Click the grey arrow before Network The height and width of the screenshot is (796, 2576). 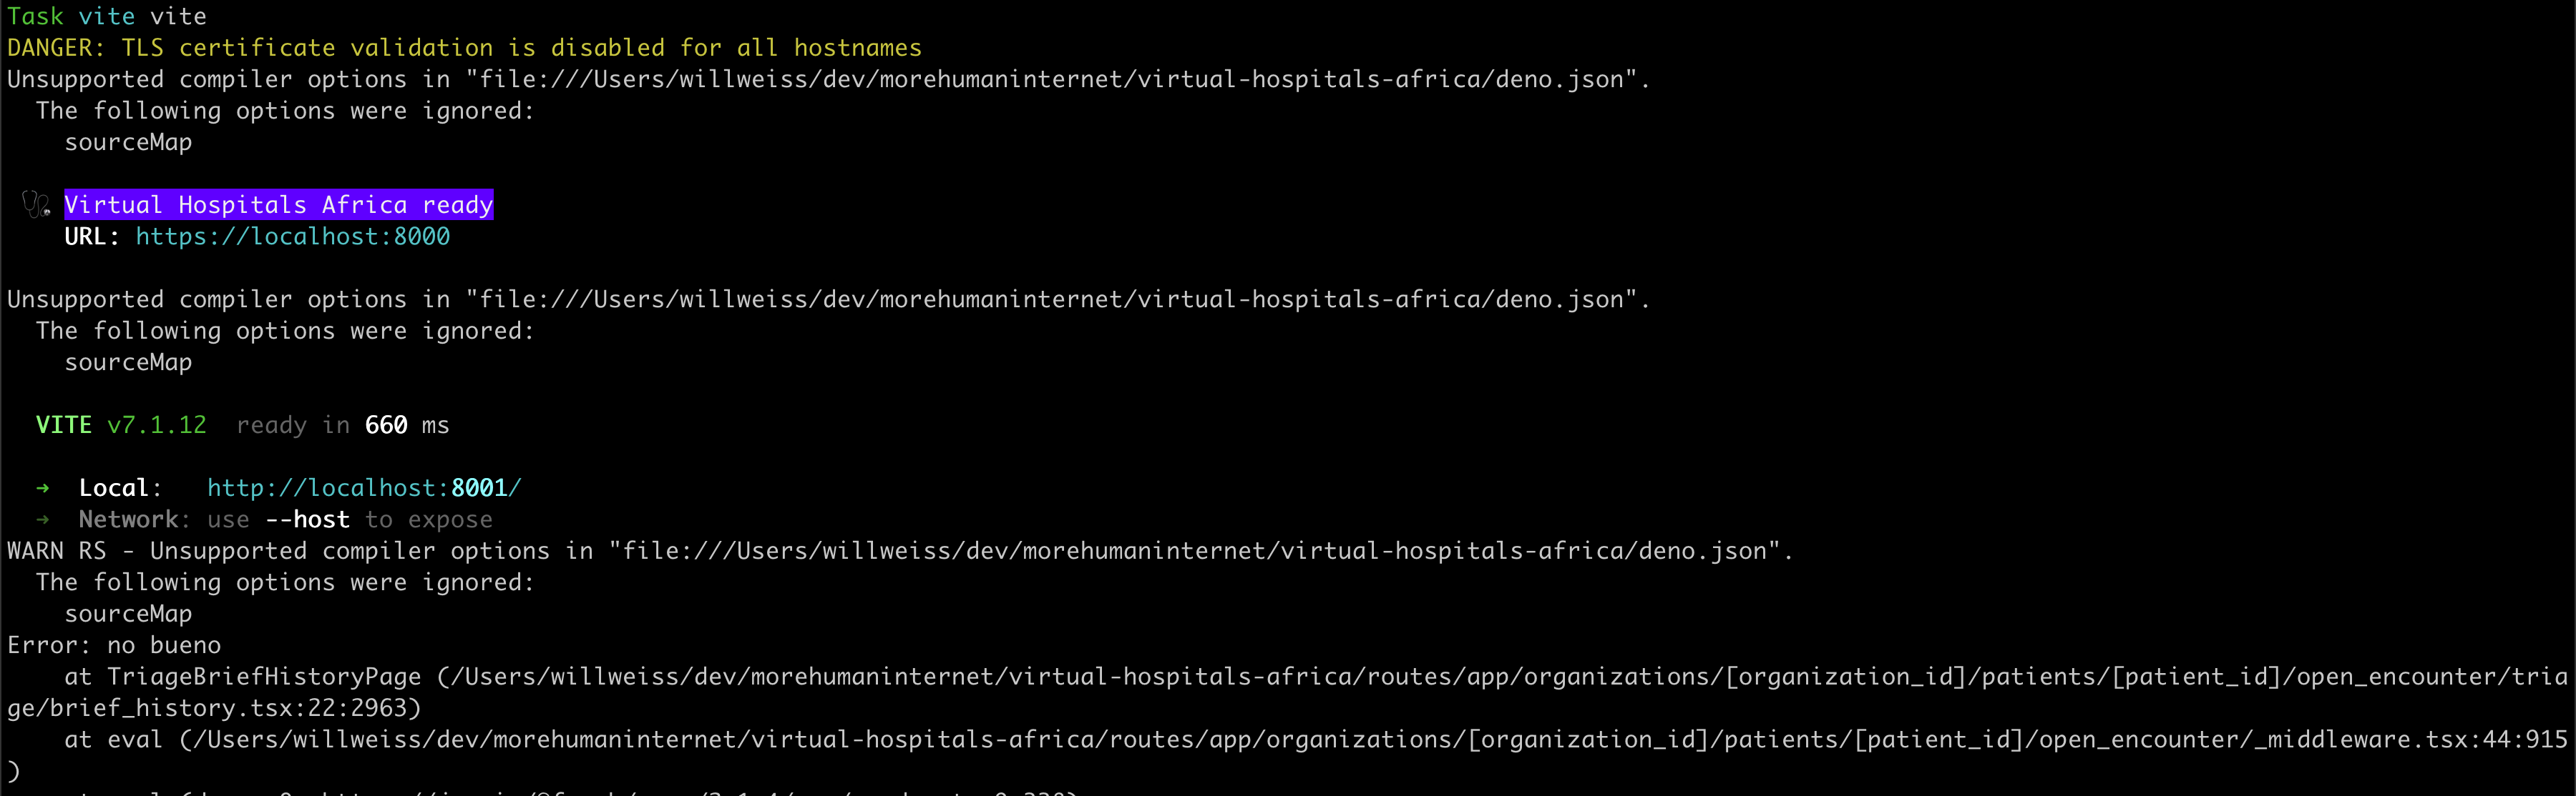[x=43, y=519]
